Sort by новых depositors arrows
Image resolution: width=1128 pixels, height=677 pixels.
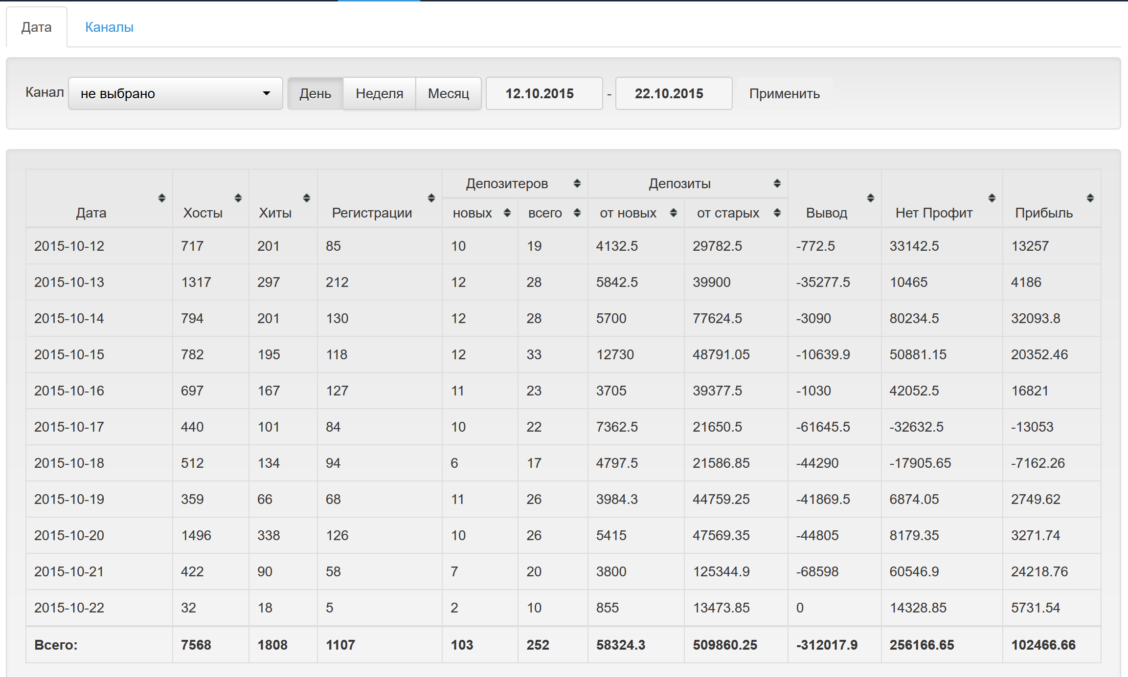[507, 213]
